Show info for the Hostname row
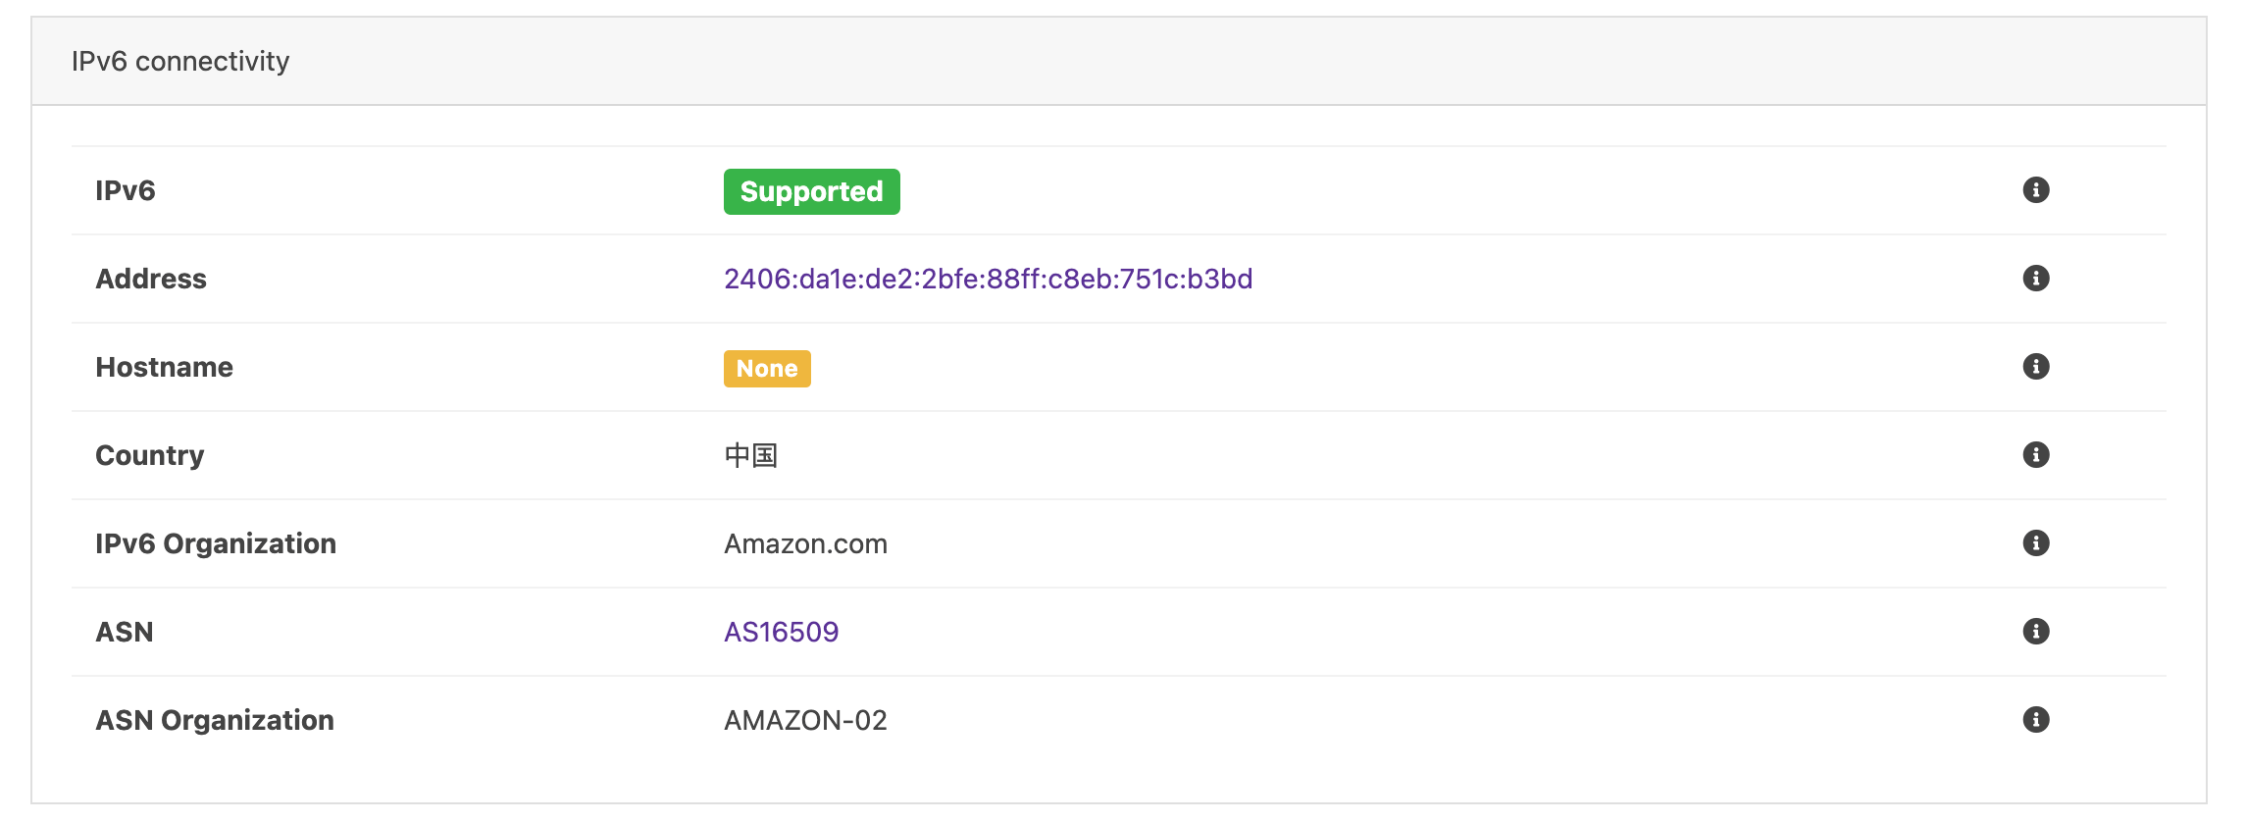Screen dimensions: 2246x822 coord(2036,367)
